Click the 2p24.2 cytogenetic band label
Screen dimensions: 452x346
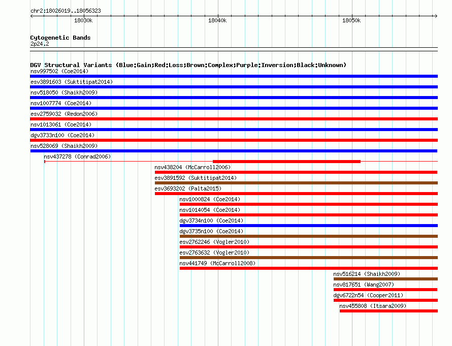pyautogui.click(x=40, y=44)
